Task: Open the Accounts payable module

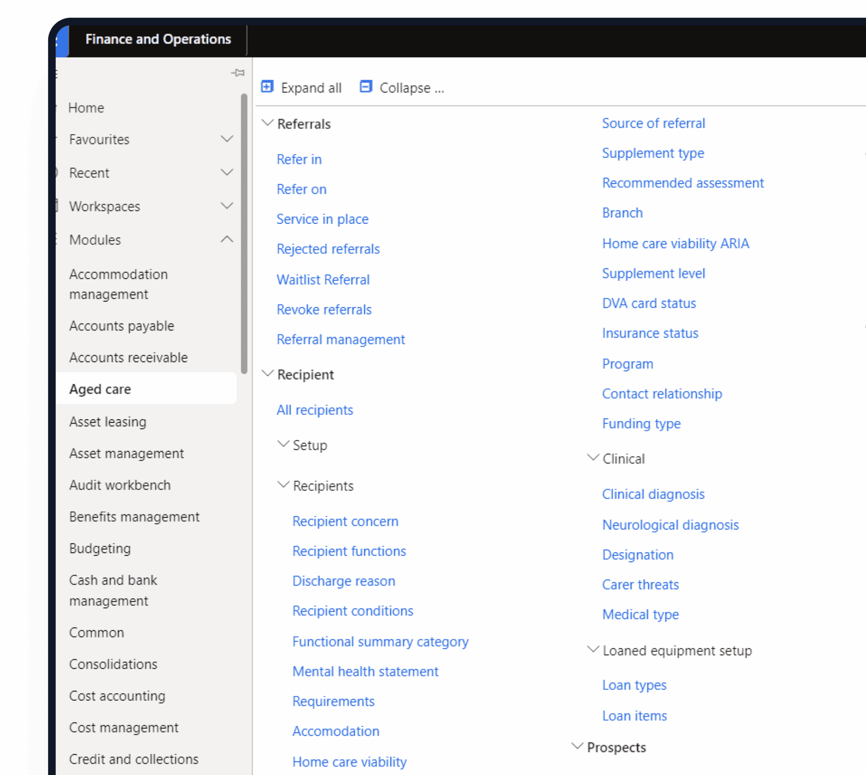Action: tap(122, 326)
